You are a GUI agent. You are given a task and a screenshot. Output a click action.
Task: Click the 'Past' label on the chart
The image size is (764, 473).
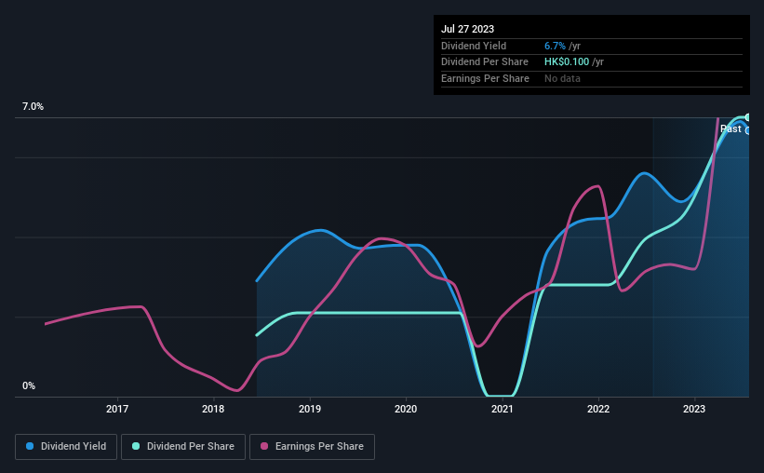730,128
